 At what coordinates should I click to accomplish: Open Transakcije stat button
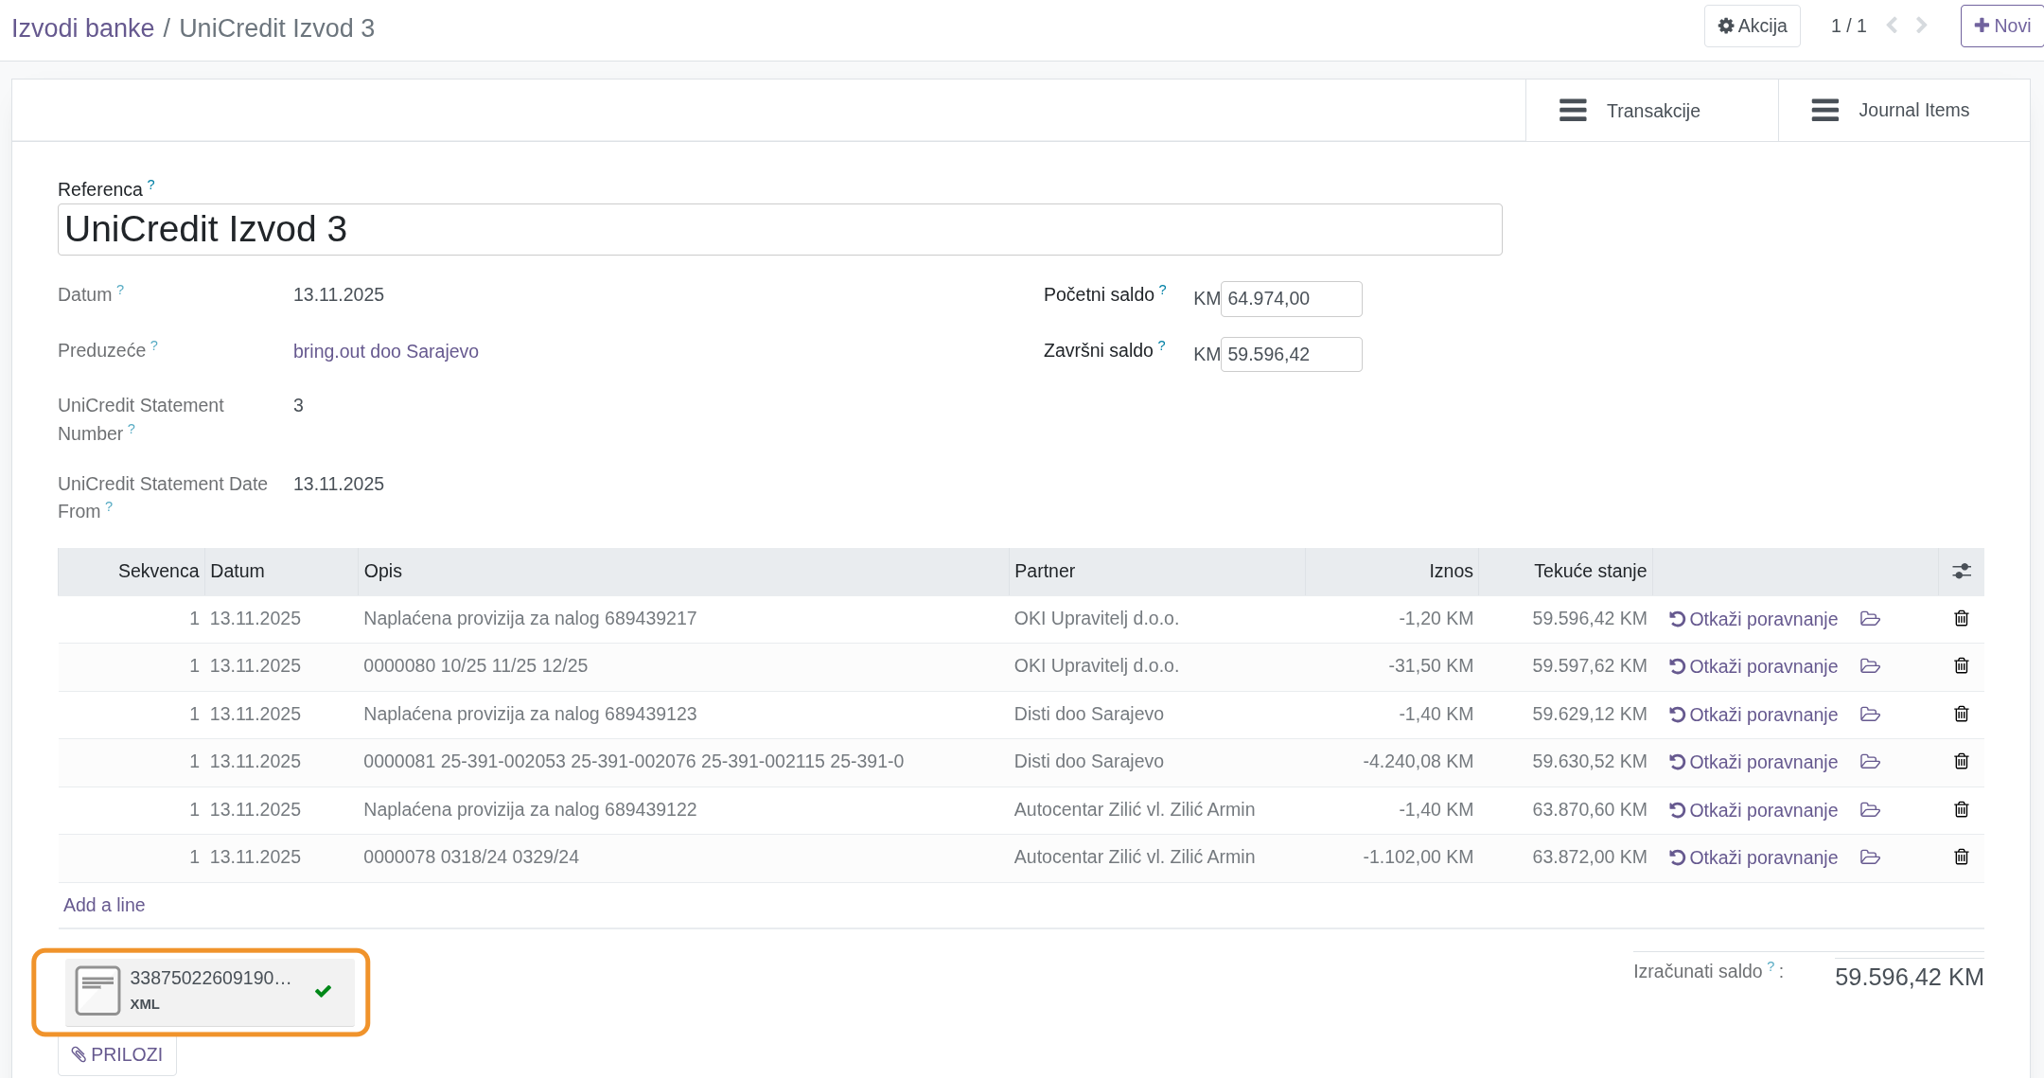click(x=1651, y=111)
